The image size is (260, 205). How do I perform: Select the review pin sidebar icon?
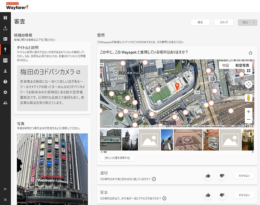tap(5, 50)
